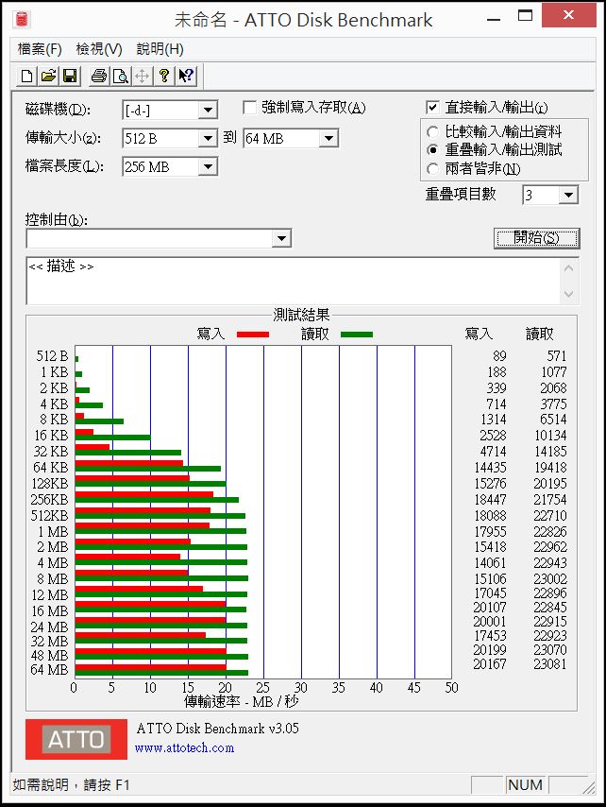Image resolution: width=606 pixels, height=807 pixels.
Task: Click the red 寫入 legend swatch
Action: click(x=253, y=335)
